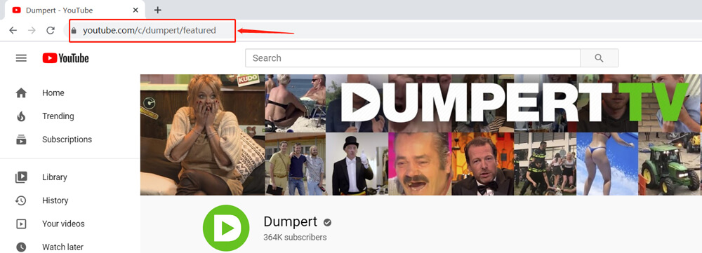
Task: Open Watch later playlist
Action: (62, 247)
